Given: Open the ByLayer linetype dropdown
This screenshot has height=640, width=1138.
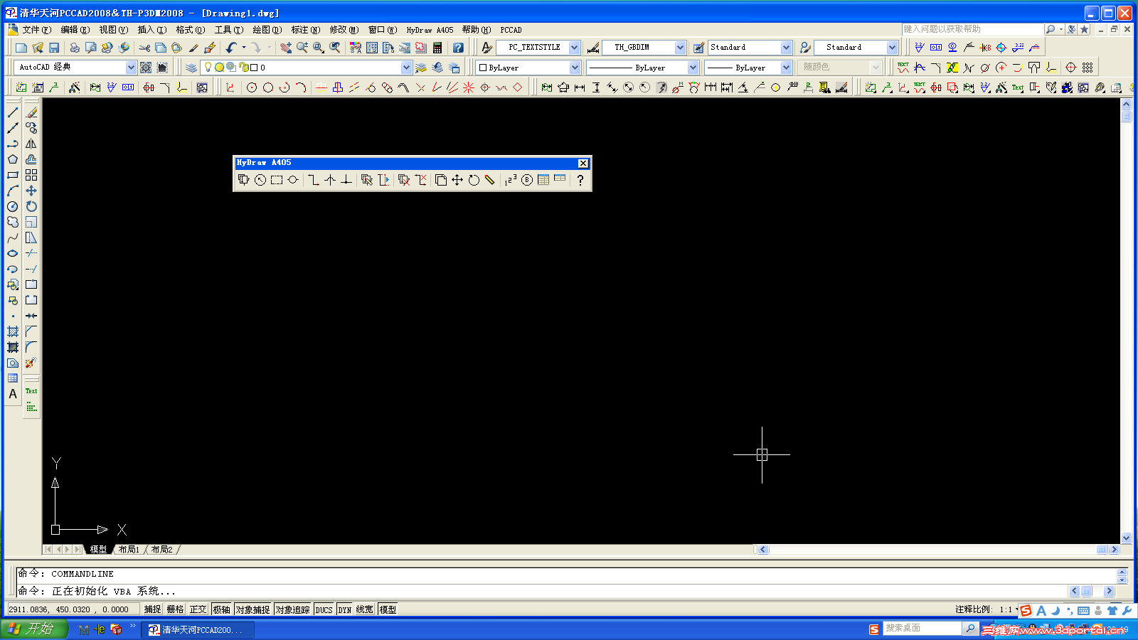Looking at the screenshot, I should pyautogui.click(x=693, y=68).
